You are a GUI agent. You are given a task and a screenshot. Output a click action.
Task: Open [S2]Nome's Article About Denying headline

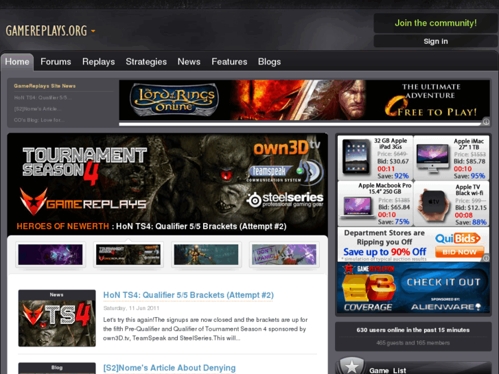click(x=170, y=368)
